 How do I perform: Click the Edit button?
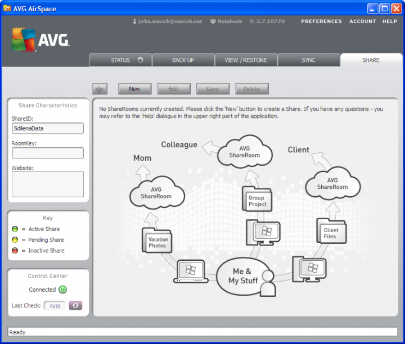coord(174,89)
